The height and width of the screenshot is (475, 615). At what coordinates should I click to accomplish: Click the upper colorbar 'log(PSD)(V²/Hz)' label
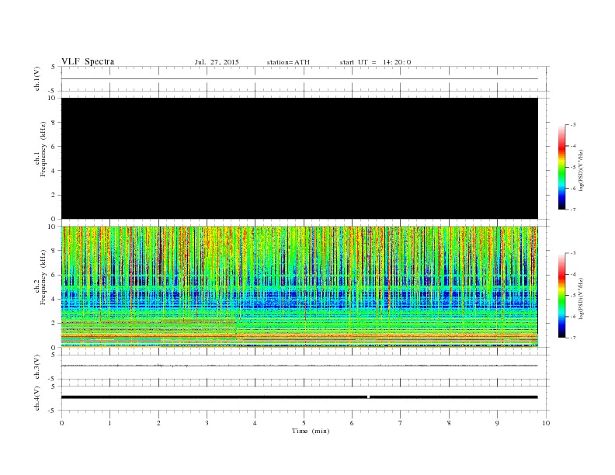pyautogui.click(x=581, y=169)
